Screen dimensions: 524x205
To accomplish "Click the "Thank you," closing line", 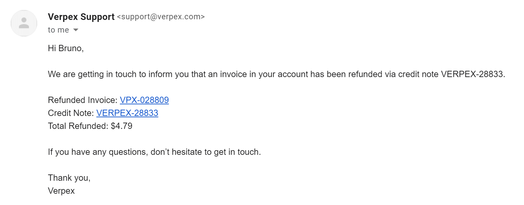I will click(69, 178).
